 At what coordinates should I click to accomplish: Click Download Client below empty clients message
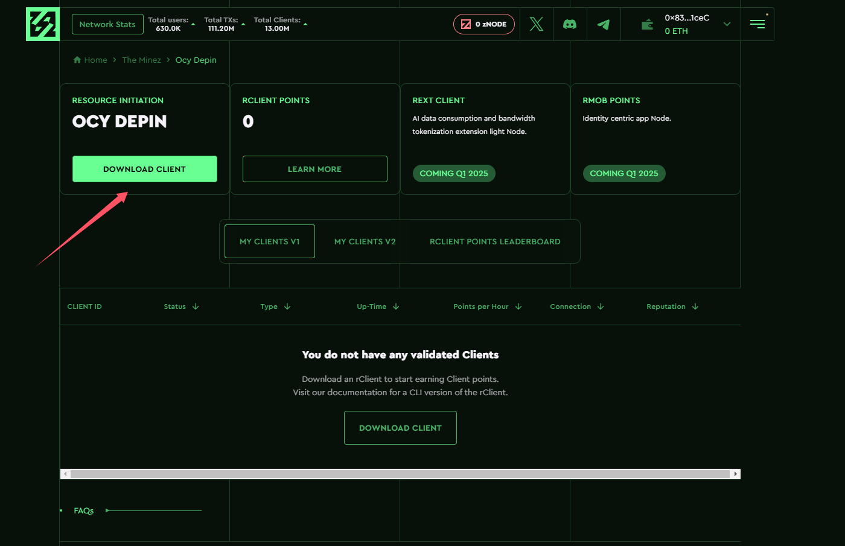tap(400, 428)
